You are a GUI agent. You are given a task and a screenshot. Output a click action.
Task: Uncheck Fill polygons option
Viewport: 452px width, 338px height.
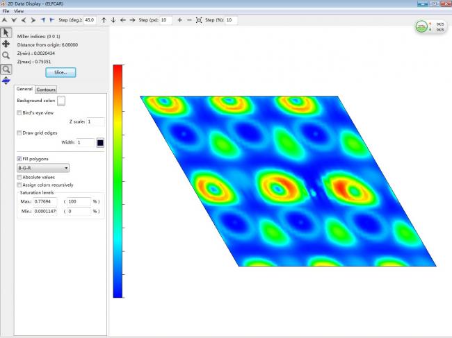tap(19, 159)
